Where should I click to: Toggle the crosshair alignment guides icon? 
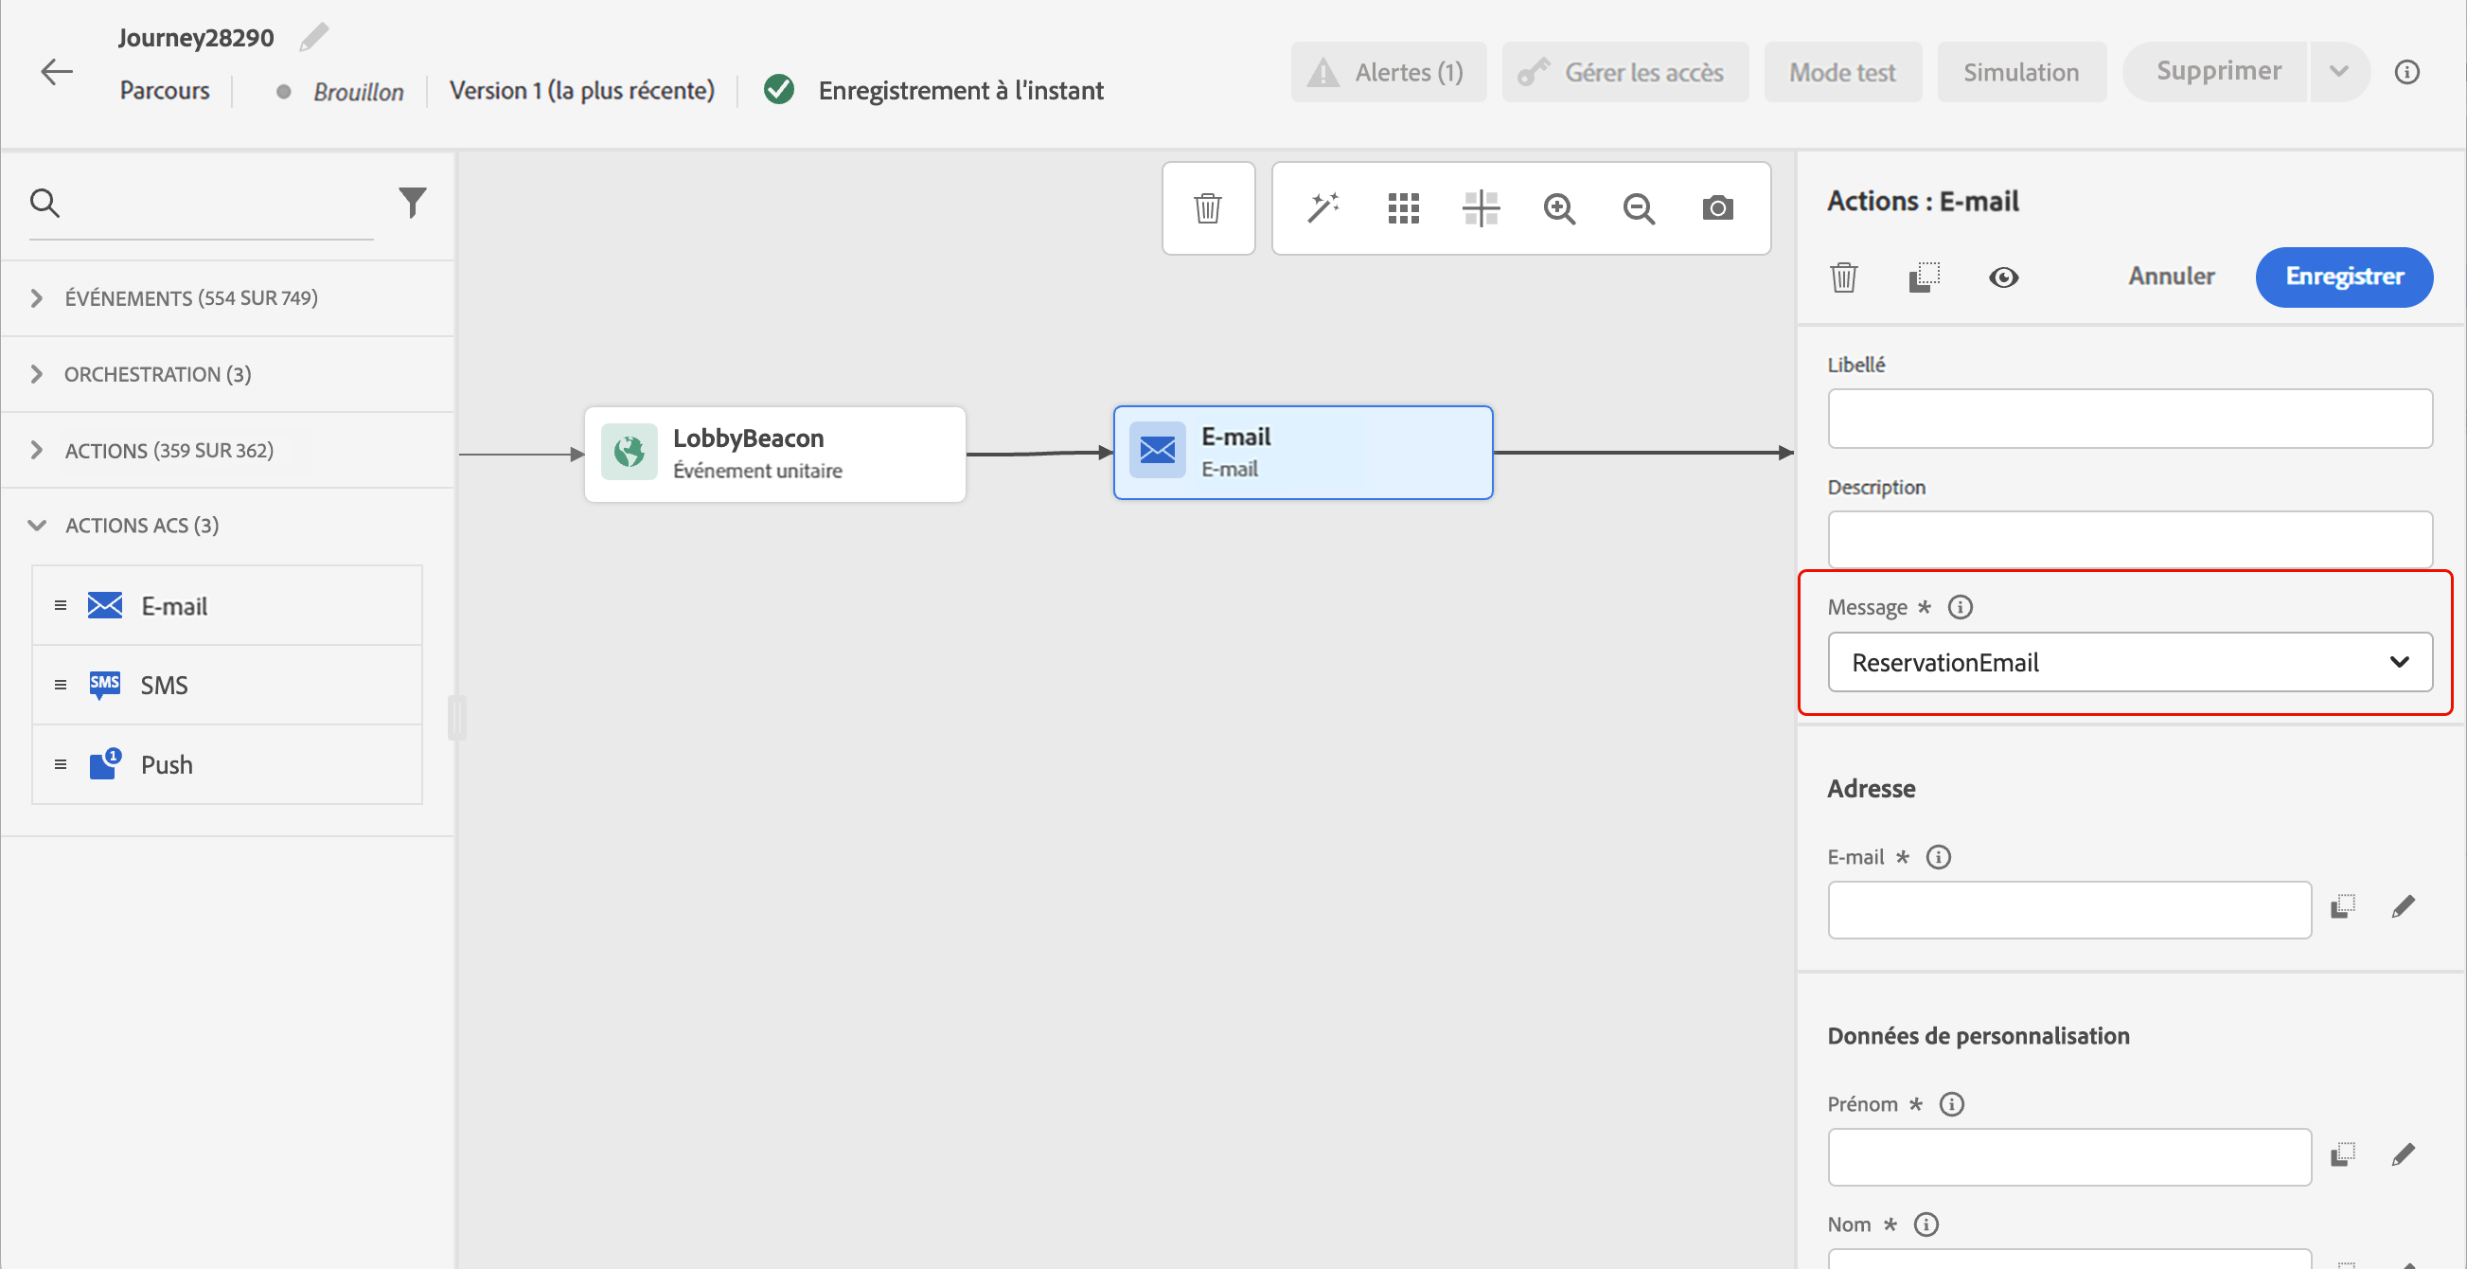1481,207
